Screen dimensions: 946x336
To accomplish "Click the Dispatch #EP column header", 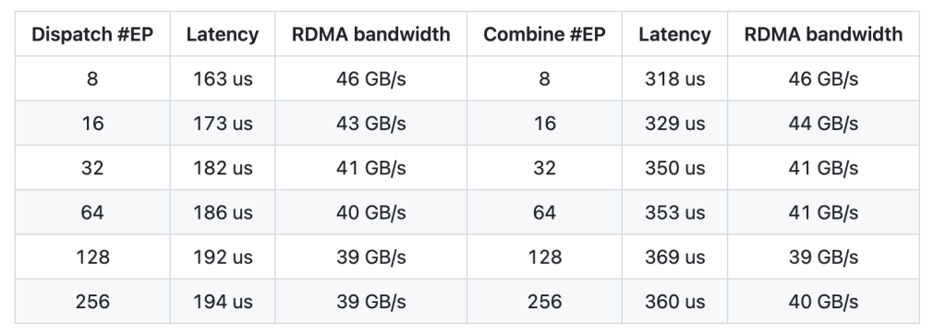I will pyautogui.click(x=92, y=34).
